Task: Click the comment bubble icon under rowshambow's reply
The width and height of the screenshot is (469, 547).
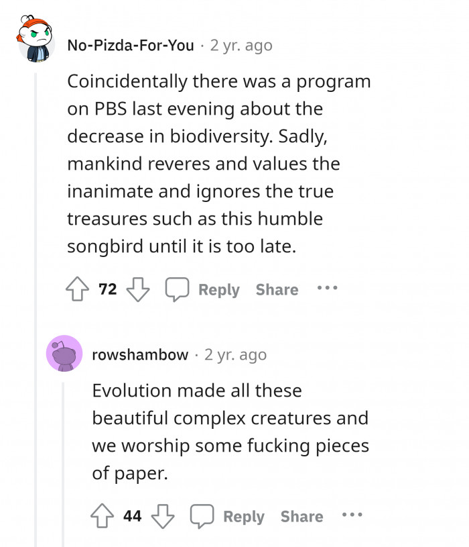Action: tap(202, 515)
